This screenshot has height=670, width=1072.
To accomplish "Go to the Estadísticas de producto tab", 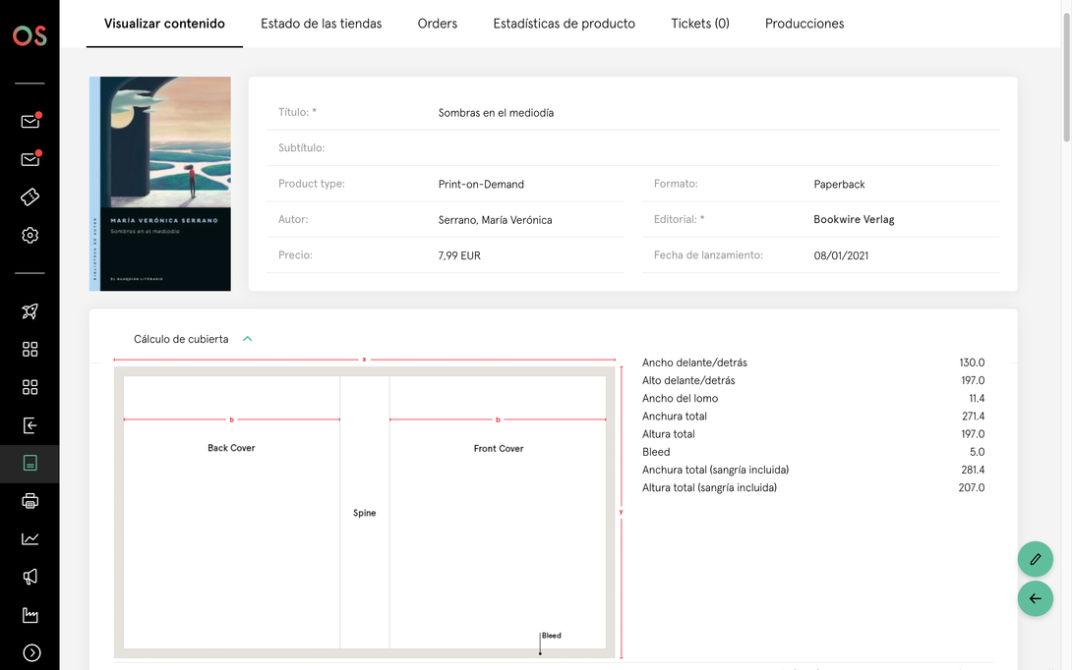I will [564, 24].
